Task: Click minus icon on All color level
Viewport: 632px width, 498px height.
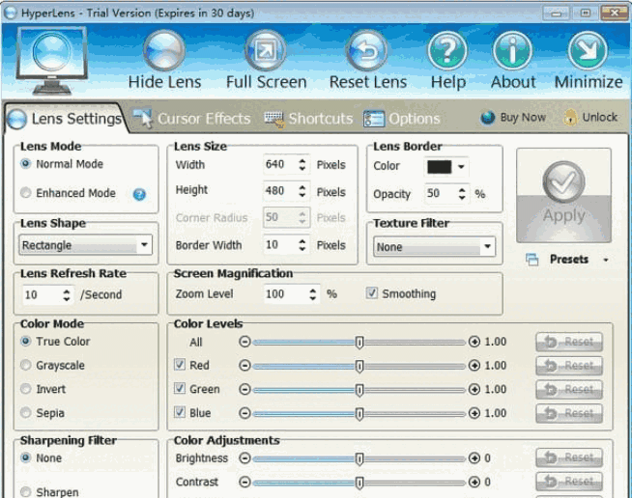Action: [x=244, y=342]
